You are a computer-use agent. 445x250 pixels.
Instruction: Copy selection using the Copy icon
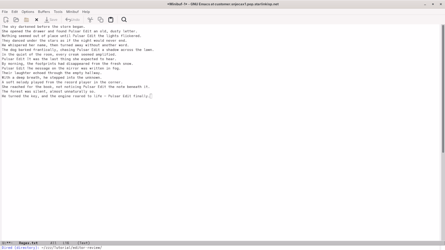tap(100, 20)
